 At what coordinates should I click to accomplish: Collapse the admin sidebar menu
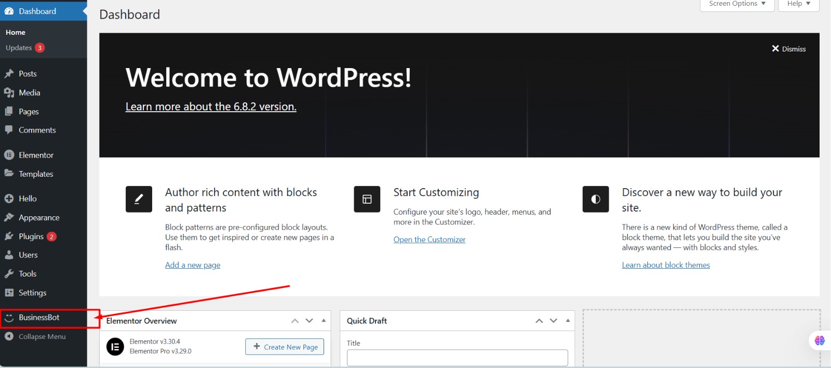point(35,336)
